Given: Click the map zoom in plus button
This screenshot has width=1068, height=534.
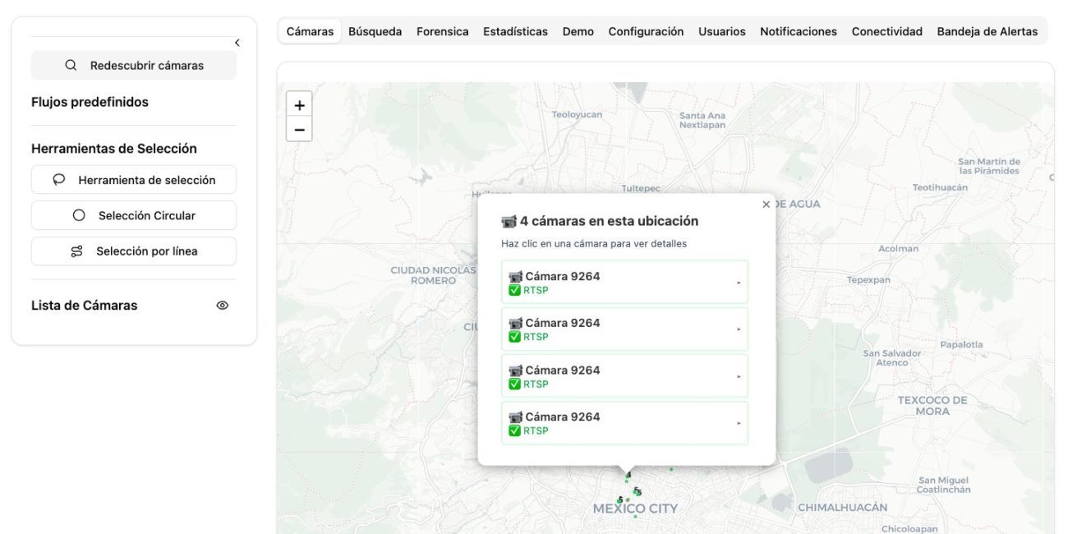Looking at the screenshot, I should [299, 105].
